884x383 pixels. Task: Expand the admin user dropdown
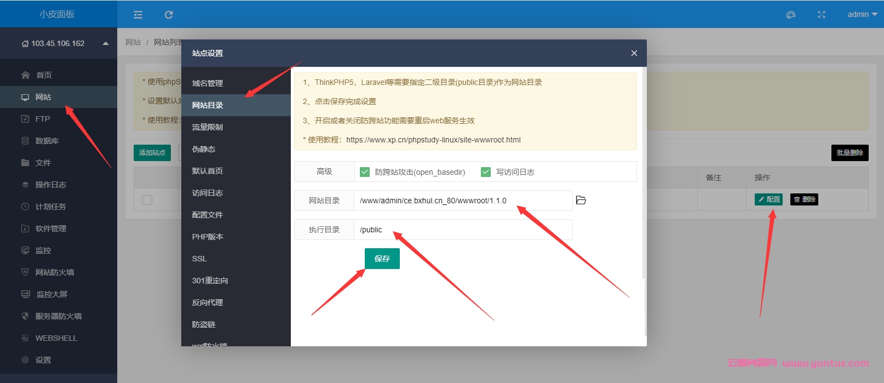coord(862,15)
